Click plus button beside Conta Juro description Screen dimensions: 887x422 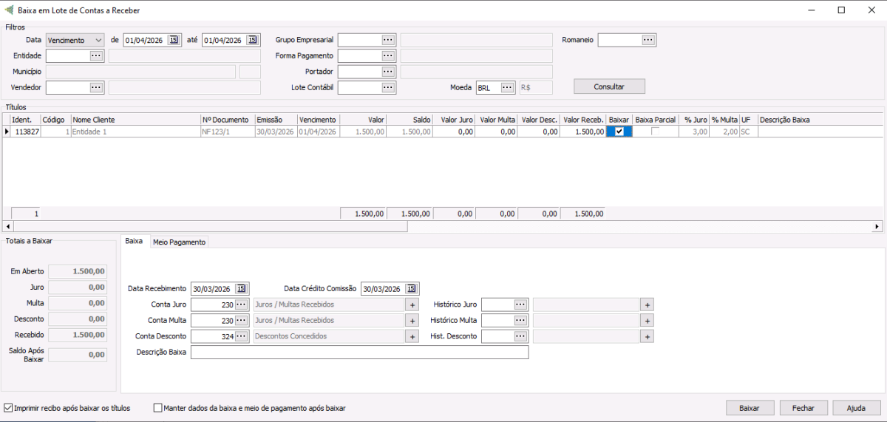click(x=412, y=304)
